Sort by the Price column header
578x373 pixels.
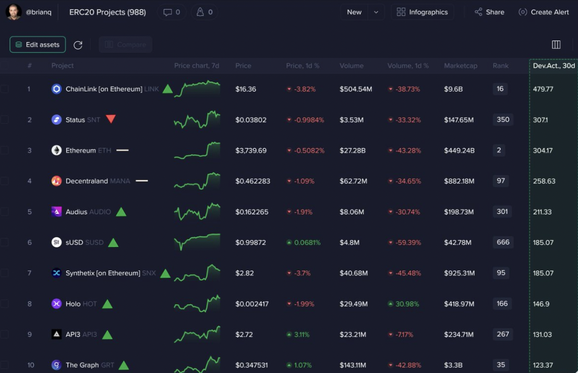pos(243,66)
